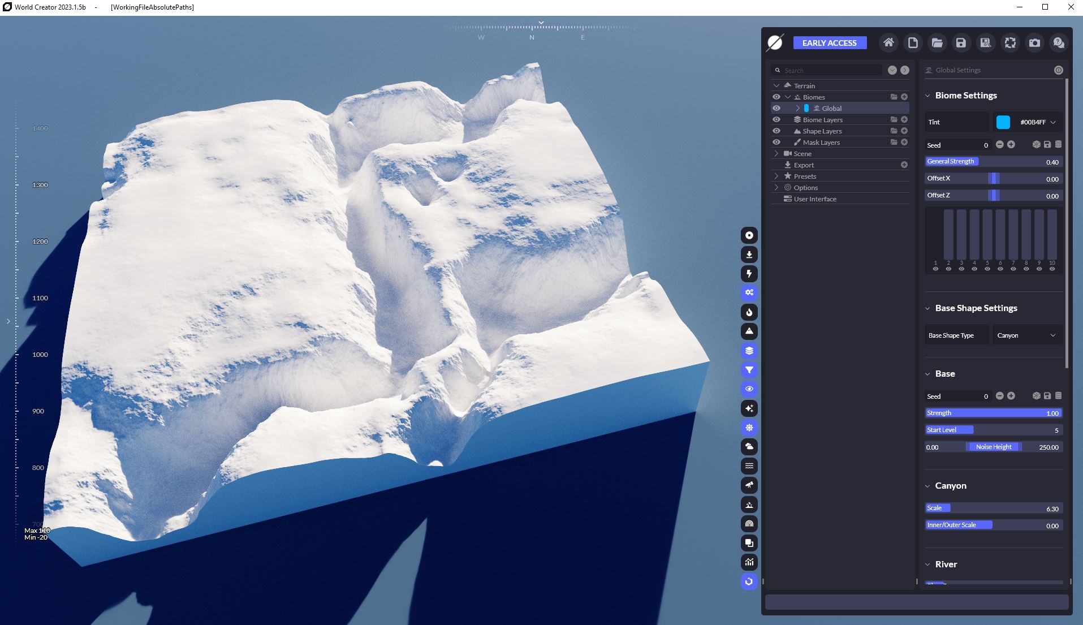Toggle visibility eye for Shape Layers
Image resolution: width=1083 pixels, height=625 pixels.
pyautogui.click(x=776, y=131)
